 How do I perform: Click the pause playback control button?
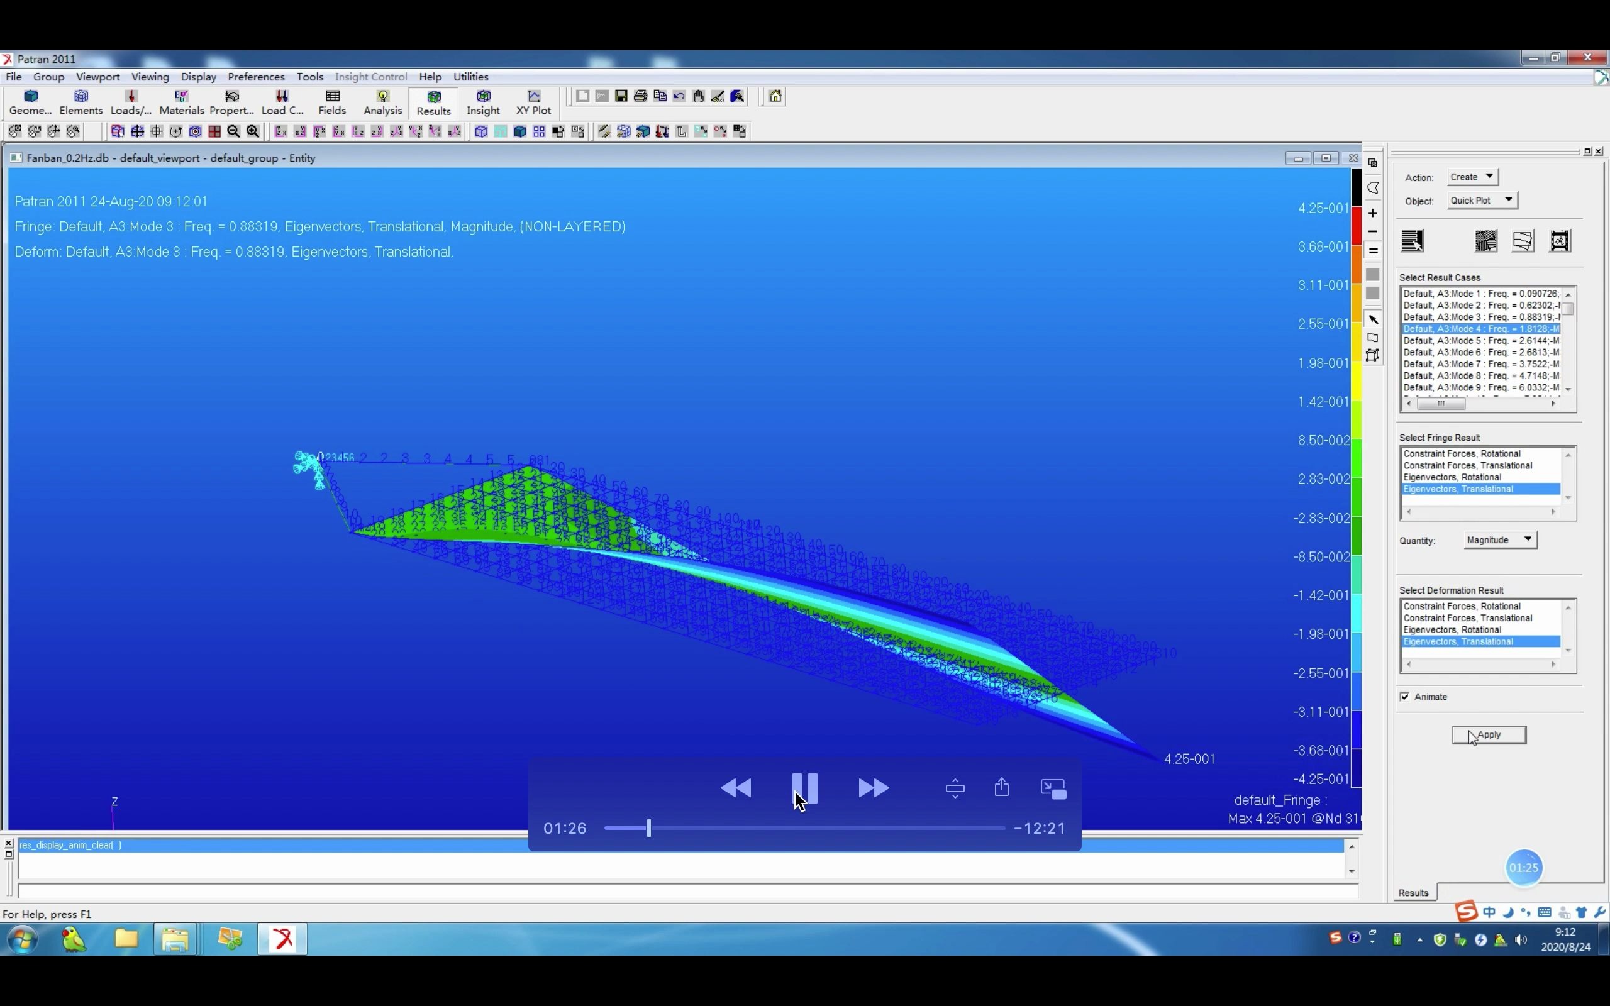pyautogui.click(x=804, y=788)
